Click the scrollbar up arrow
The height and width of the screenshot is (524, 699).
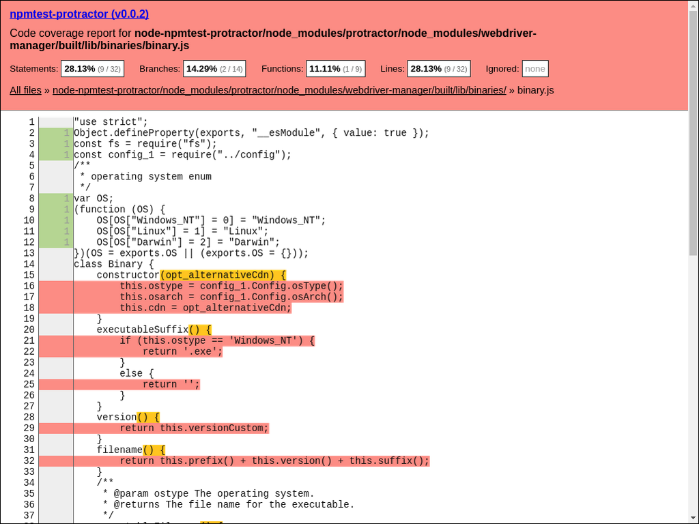pos(694,5)
